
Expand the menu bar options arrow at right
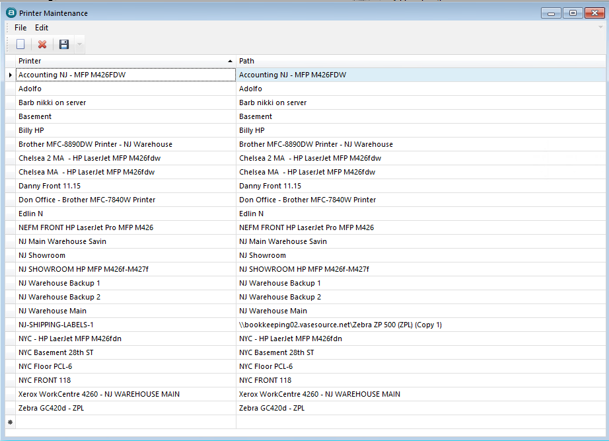coord(600,28)
